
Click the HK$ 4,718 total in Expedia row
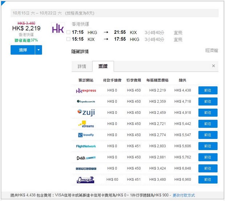point(183,101)
